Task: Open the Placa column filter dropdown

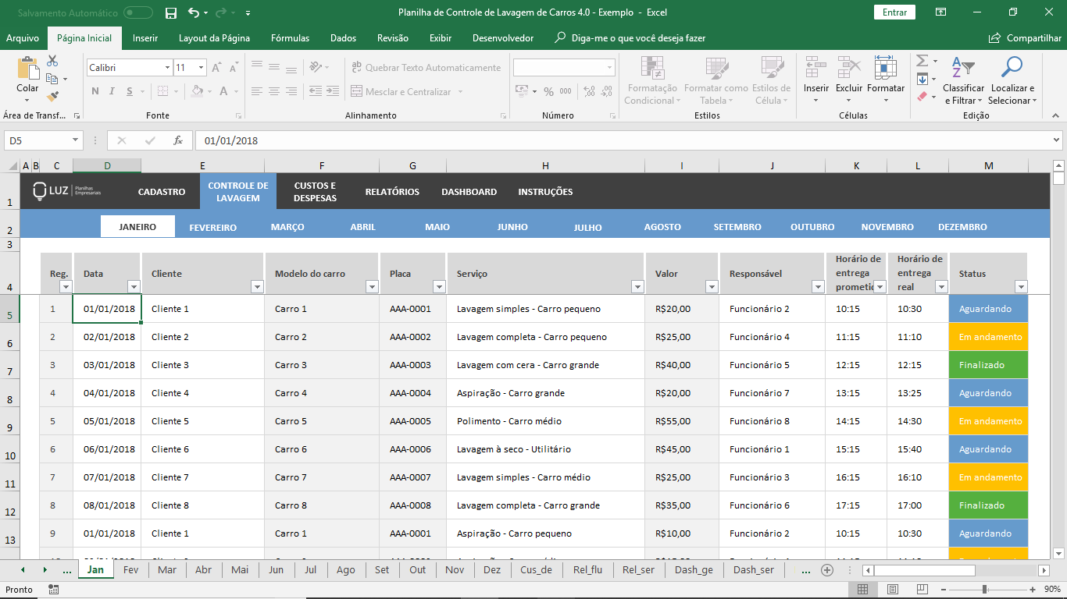Action: click(439, 287)
